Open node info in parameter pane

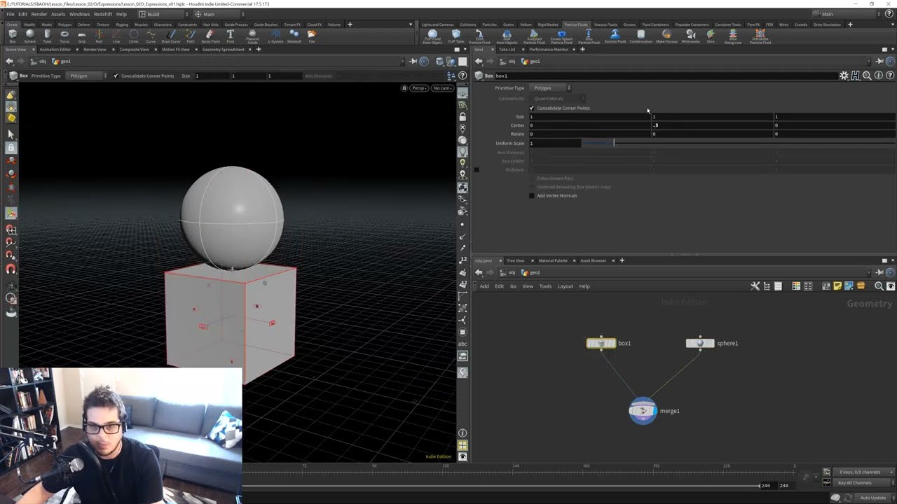(879, 76)
